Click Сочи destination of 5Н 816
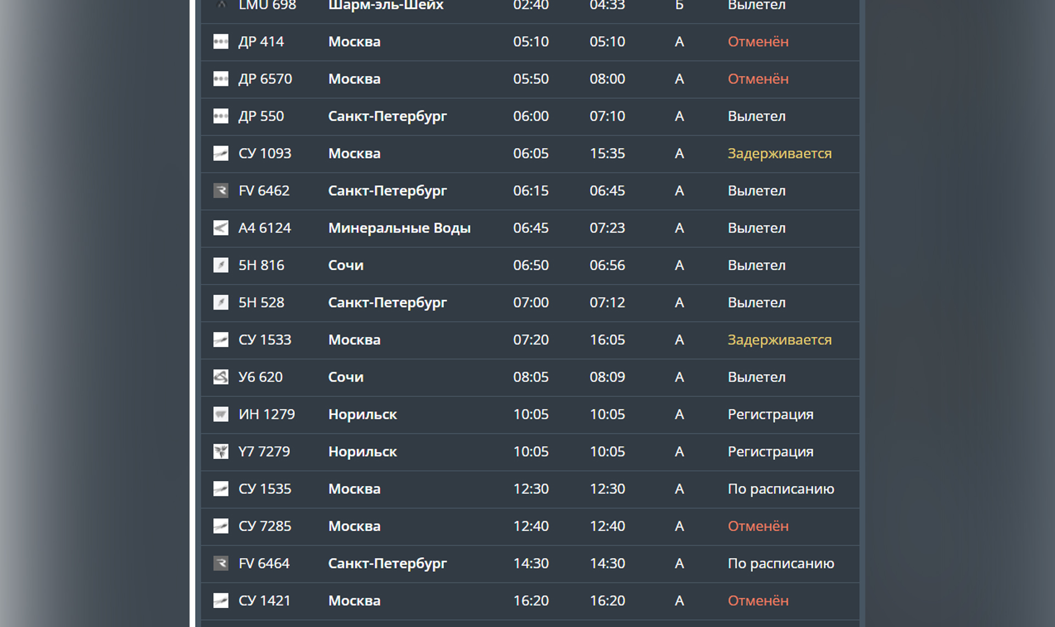 click(346, 265)
